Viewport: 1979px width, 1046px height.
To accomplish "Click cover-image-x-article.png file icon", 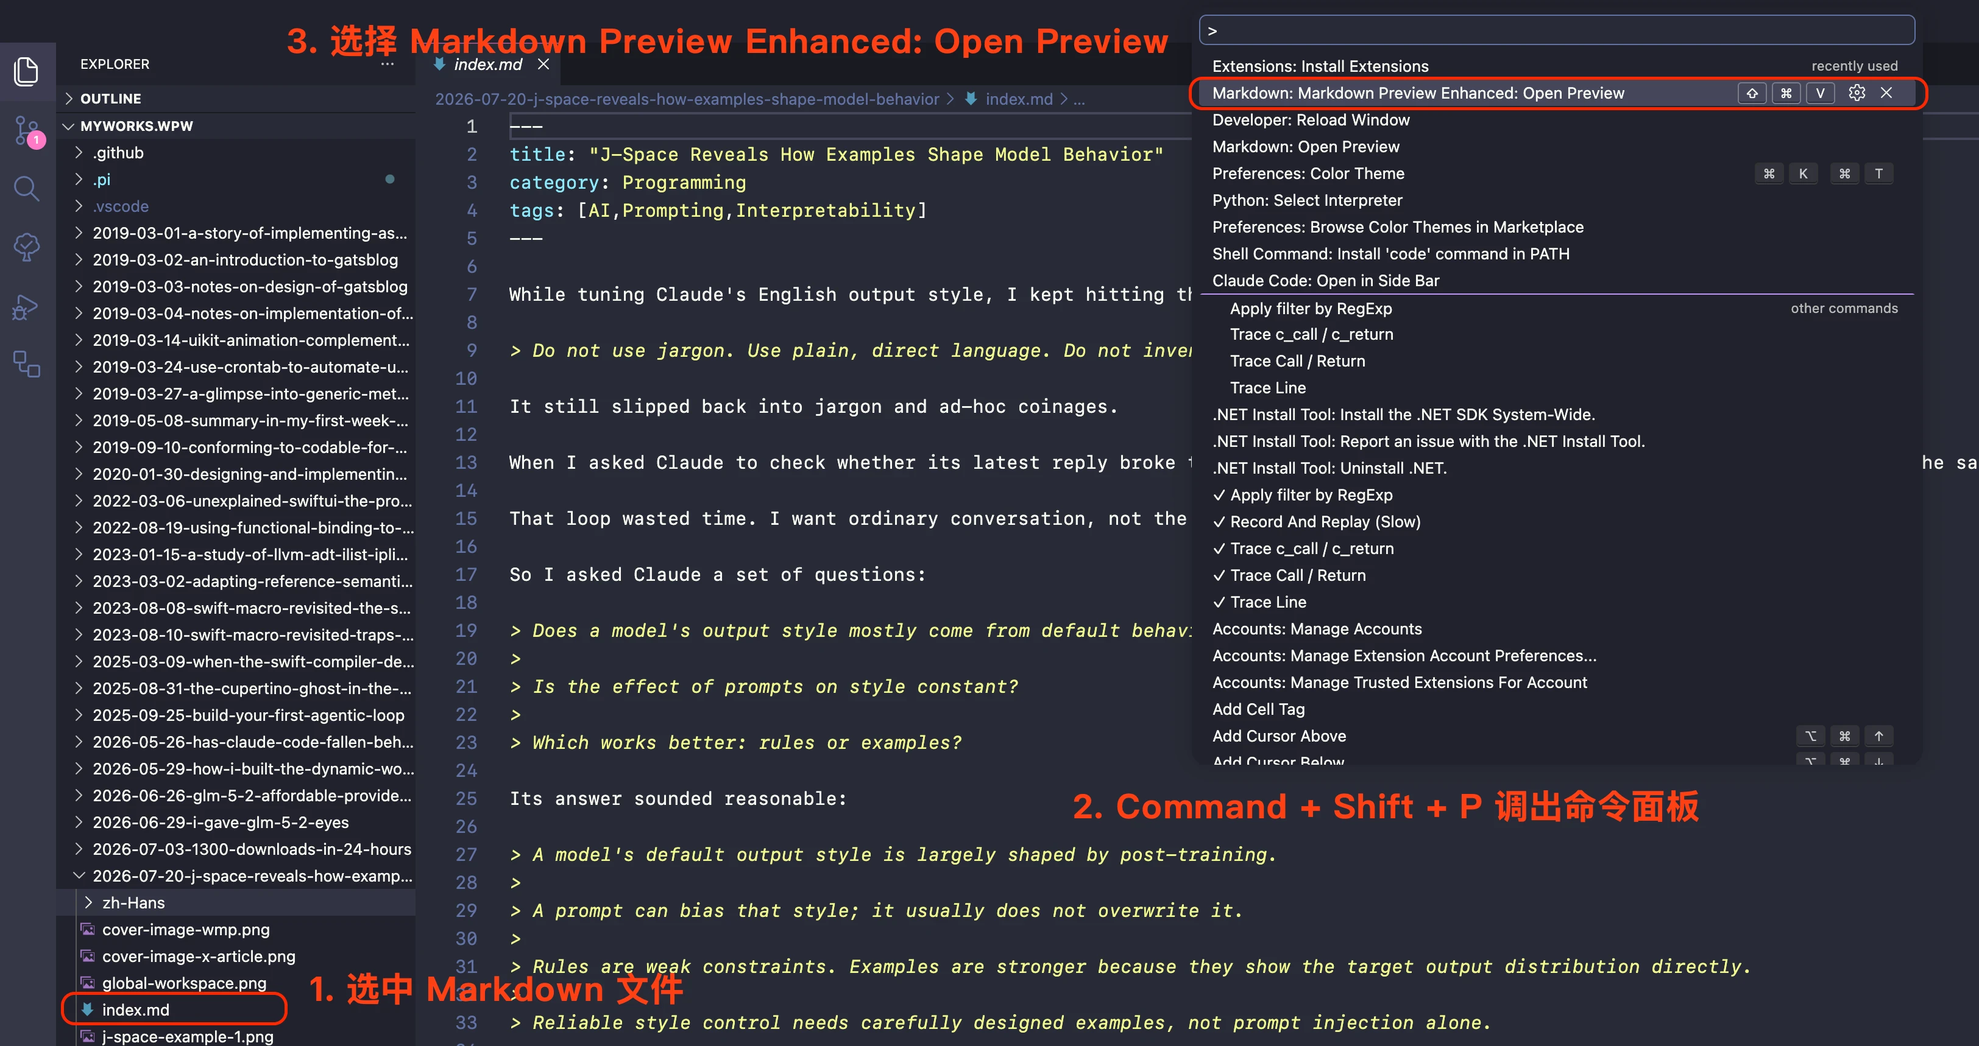I will [x=88, y=956].
